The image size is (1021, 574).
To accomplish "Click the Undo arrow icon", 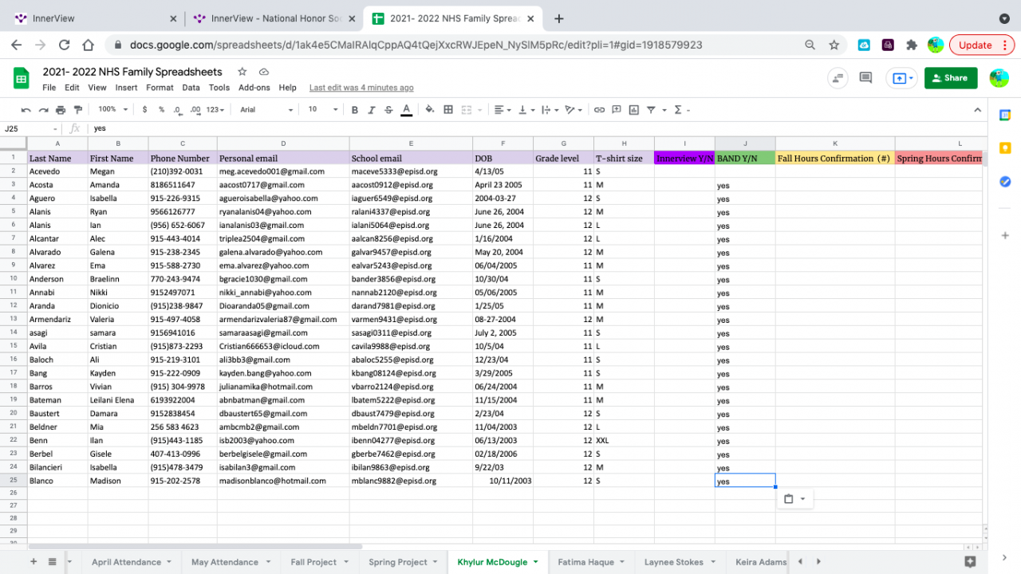I will pyautogui.click(x=26, y=109).
